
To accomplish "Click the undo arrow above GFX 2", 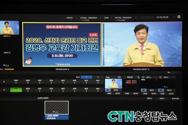I will (169, 72).
